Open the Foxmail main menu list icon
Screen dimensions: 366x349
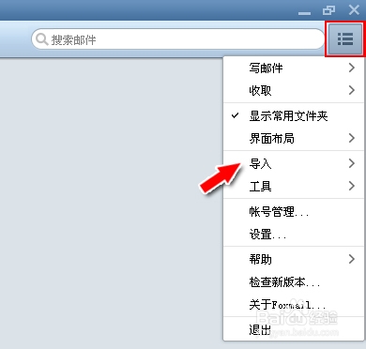pyautogui.click(x=345, y=39)
